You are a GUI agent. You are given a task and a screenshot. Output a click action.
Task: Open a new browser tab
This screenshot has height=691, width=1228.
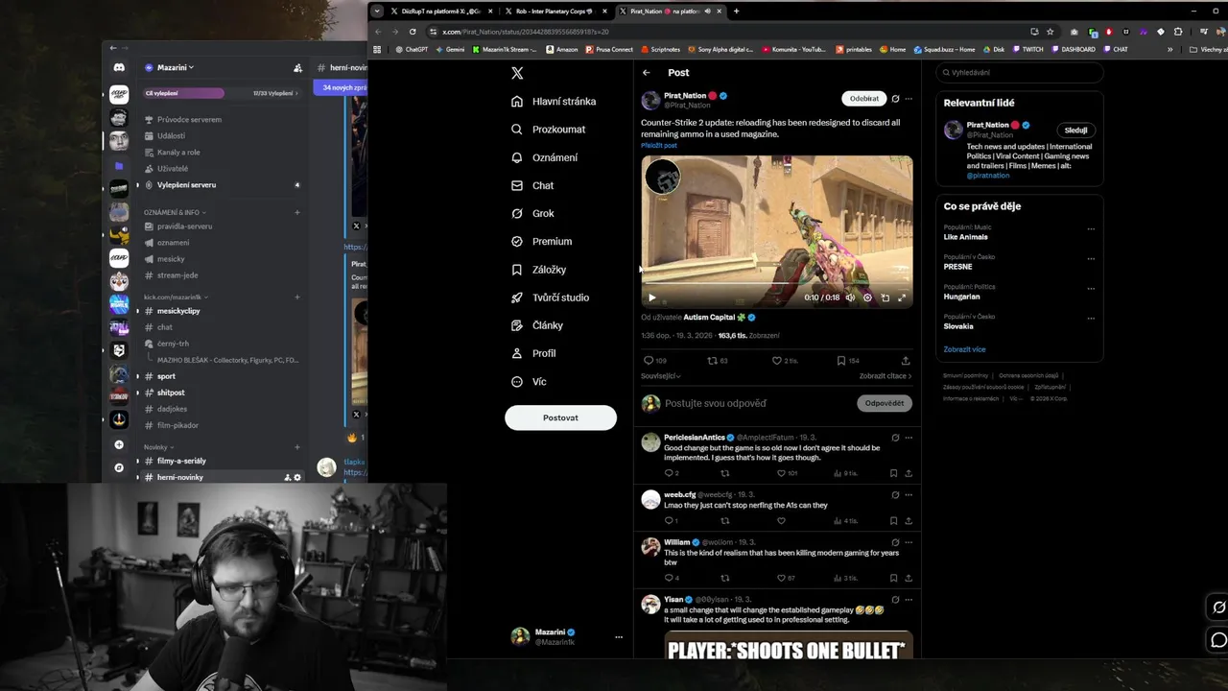(x=736, y=12)
